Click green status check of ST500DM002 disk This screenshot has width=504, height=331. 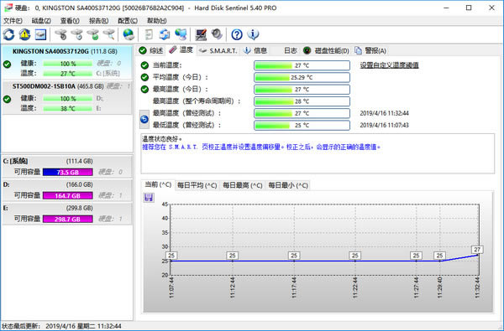pyautogui.click(x=7, y=99)
